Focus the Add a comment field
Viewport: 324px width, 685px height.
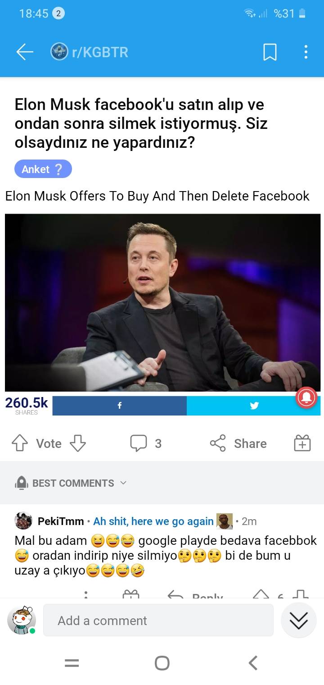pos(158,620)
